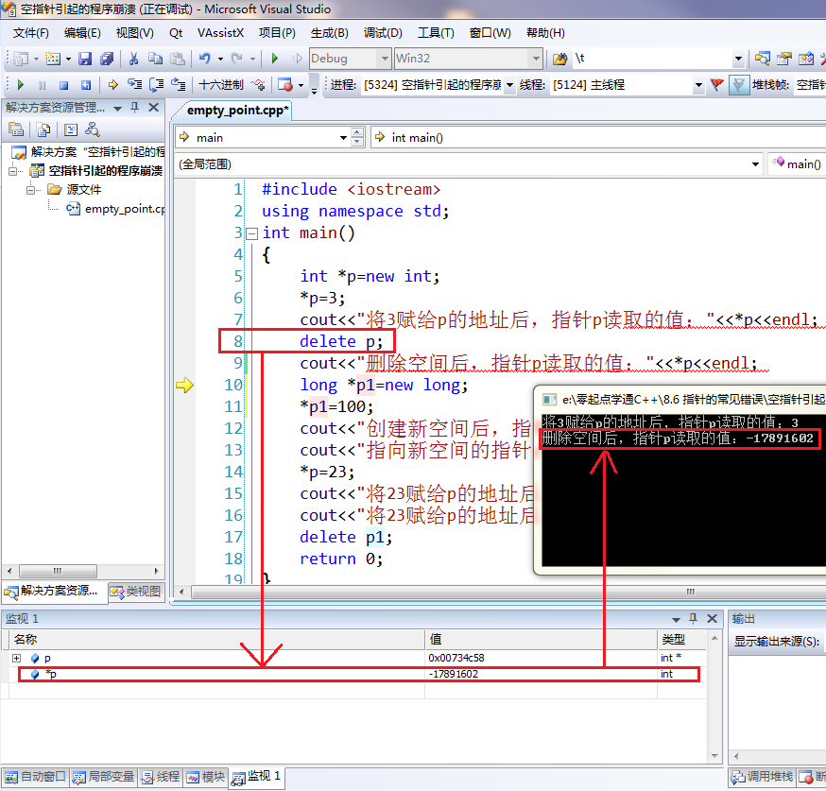The width and height of the screenshot is (826, 791).
Task: Open the Properties window toolbar icon
Action: click(x=783, y=59)
